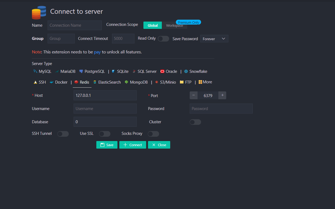Click the SQLite feather icon

coord(113,71)
